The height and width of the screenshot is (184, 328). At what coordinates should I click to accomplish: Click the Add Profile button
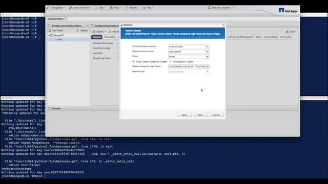[x=56, y=31]
